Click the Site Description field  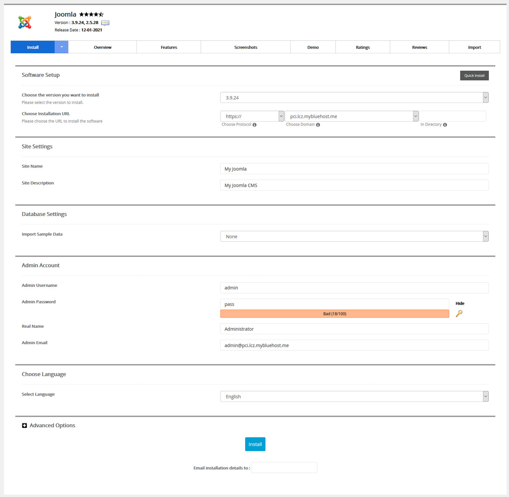click(x=354, y=185)
